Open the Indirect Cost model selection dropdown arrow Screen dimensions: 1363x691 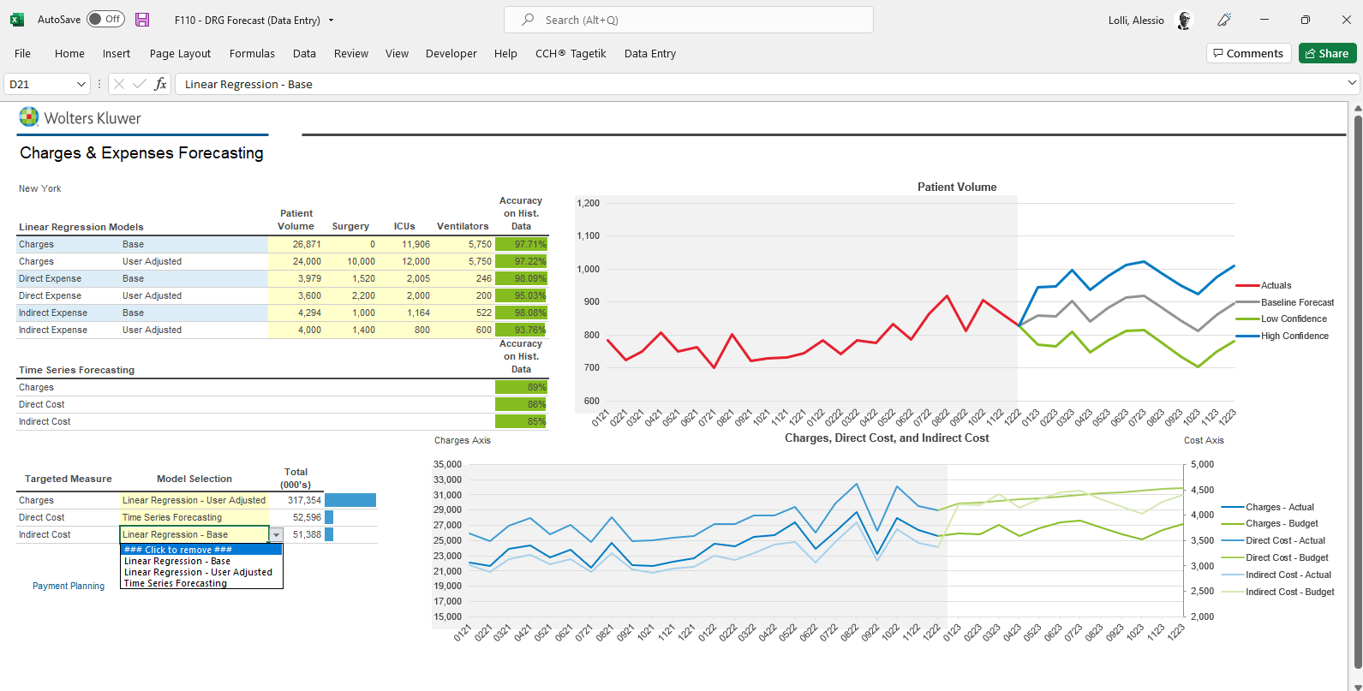276,534
